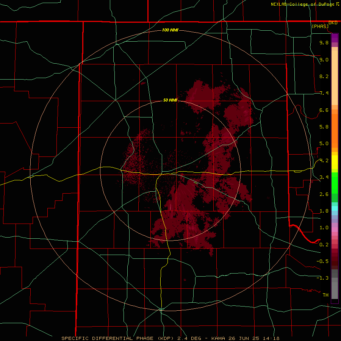
Task: Click the 6.6 scale value
Action: click(324, 110)
